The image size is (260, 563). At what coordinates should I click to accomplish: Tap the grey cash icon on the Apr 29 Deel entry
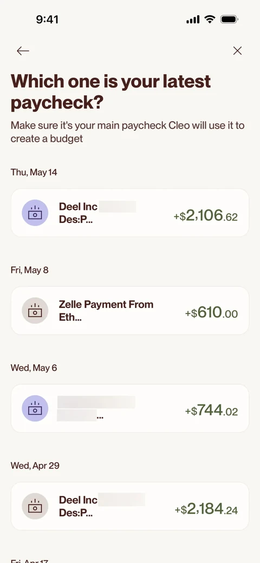pyautogui.click(x=35, y=506)
